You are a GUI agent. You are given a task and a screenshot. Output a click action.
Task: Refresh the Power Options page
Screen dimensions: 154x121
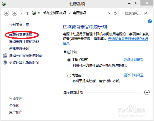point(115,13)
